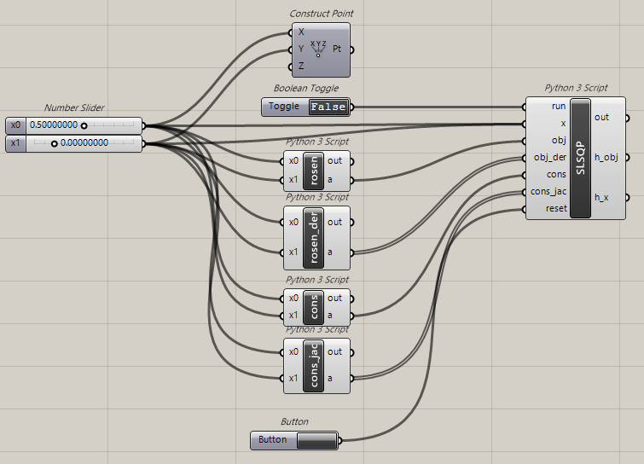Click the run input on SLSQP

click(558, 107)
